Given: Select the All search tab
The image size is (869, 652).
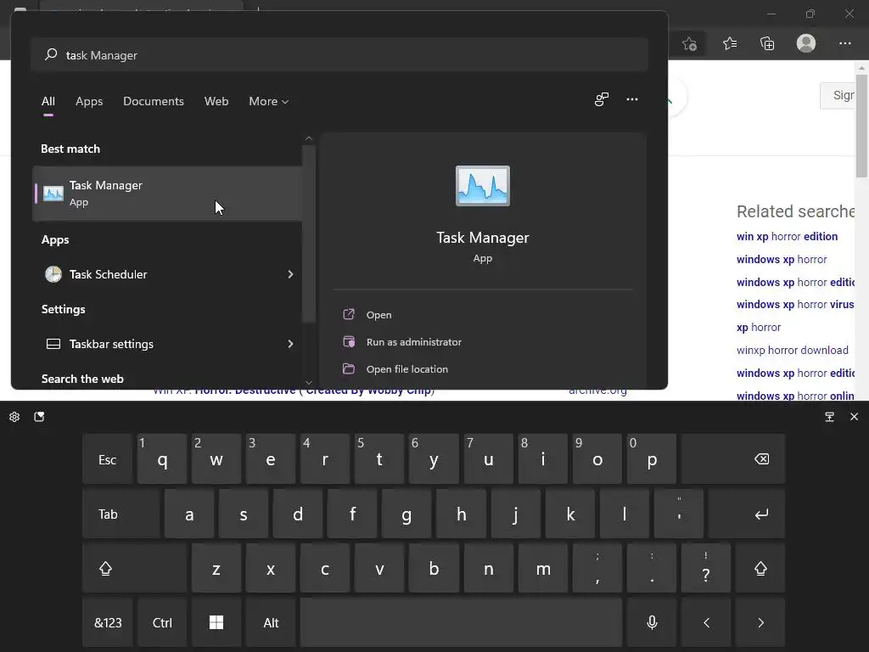Looking at the screenshot, I should coord(48,102).
